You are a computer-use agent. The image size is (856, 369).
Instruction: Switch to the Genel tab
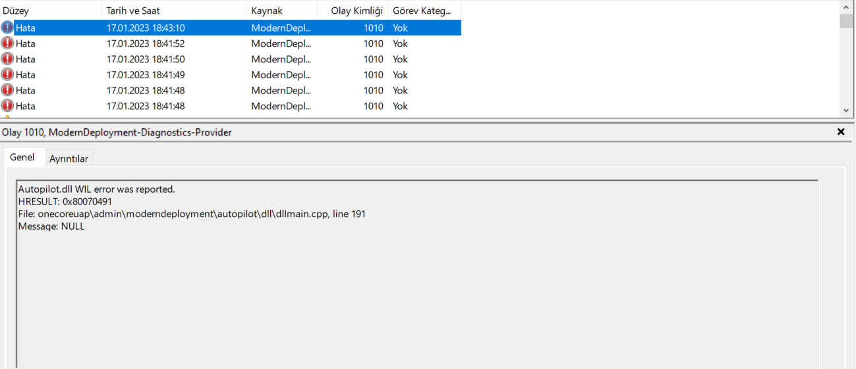[x=22, y=158]
